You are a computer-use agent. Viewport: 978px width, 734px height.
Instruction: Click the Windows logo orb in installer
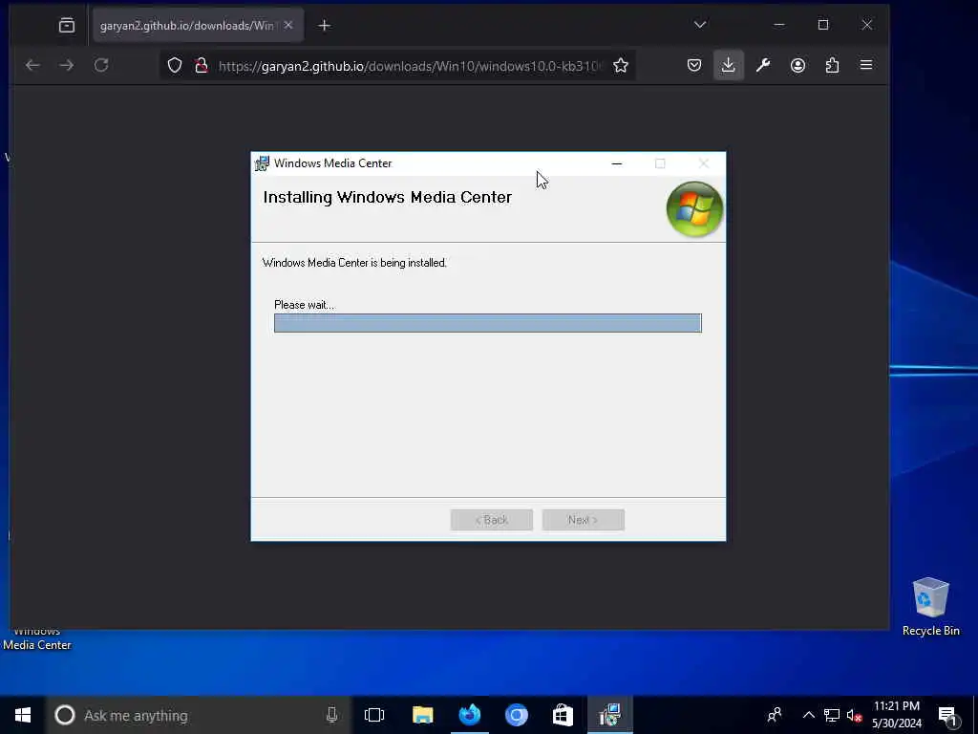[694, 208]
